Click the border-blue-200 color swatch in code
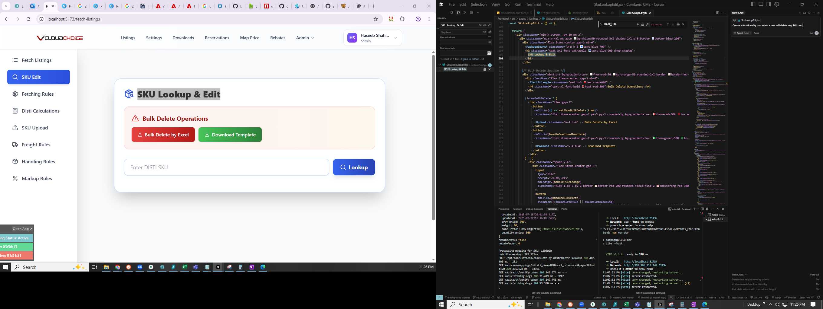The width and height of the screenshot is (823, 309). [653, 39]
